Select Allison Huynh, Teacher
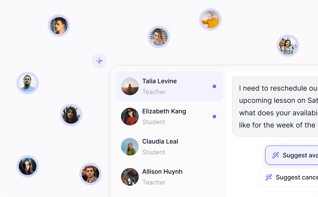 tap(169, 177)
